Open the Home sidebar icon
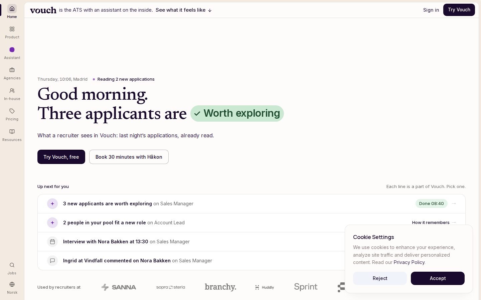Viewport: 481px width, 300px height. pyautogui.click(x=12, y=9)
